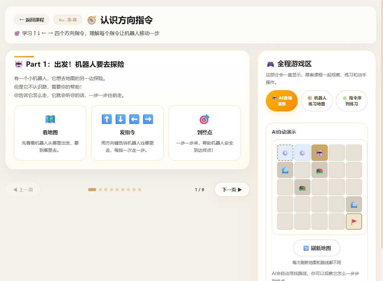The image size is (383, 281).
Task: Click the map icon in 看地图 card
Action: click(50, 119)
